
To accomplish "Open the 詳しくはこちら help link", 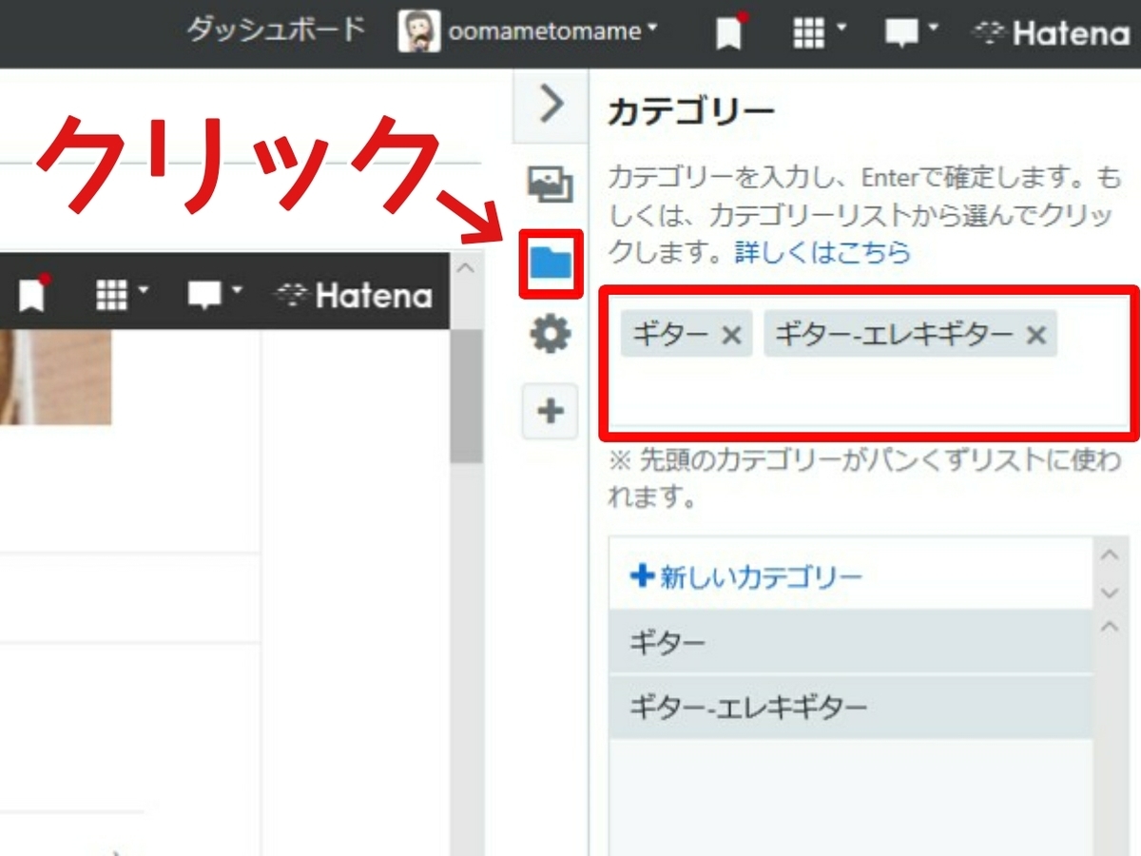I will click(x=822, y=252).
